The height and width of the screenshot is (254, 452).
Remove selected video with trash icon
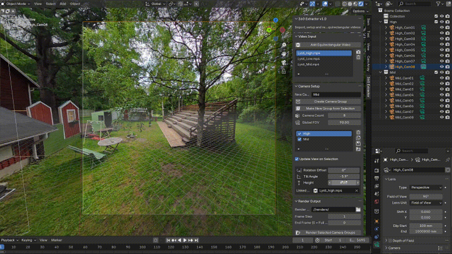(x=358, y=58)
